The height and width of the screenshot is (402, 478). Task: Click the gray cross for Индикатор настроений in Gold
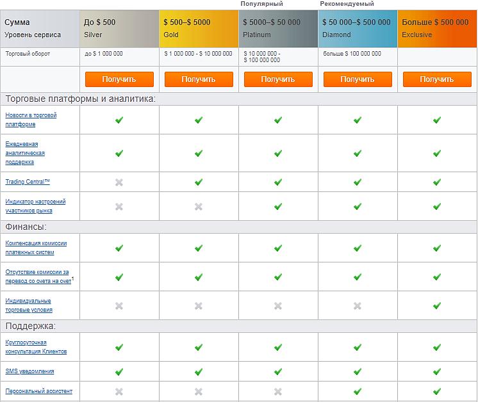point(199,206)
